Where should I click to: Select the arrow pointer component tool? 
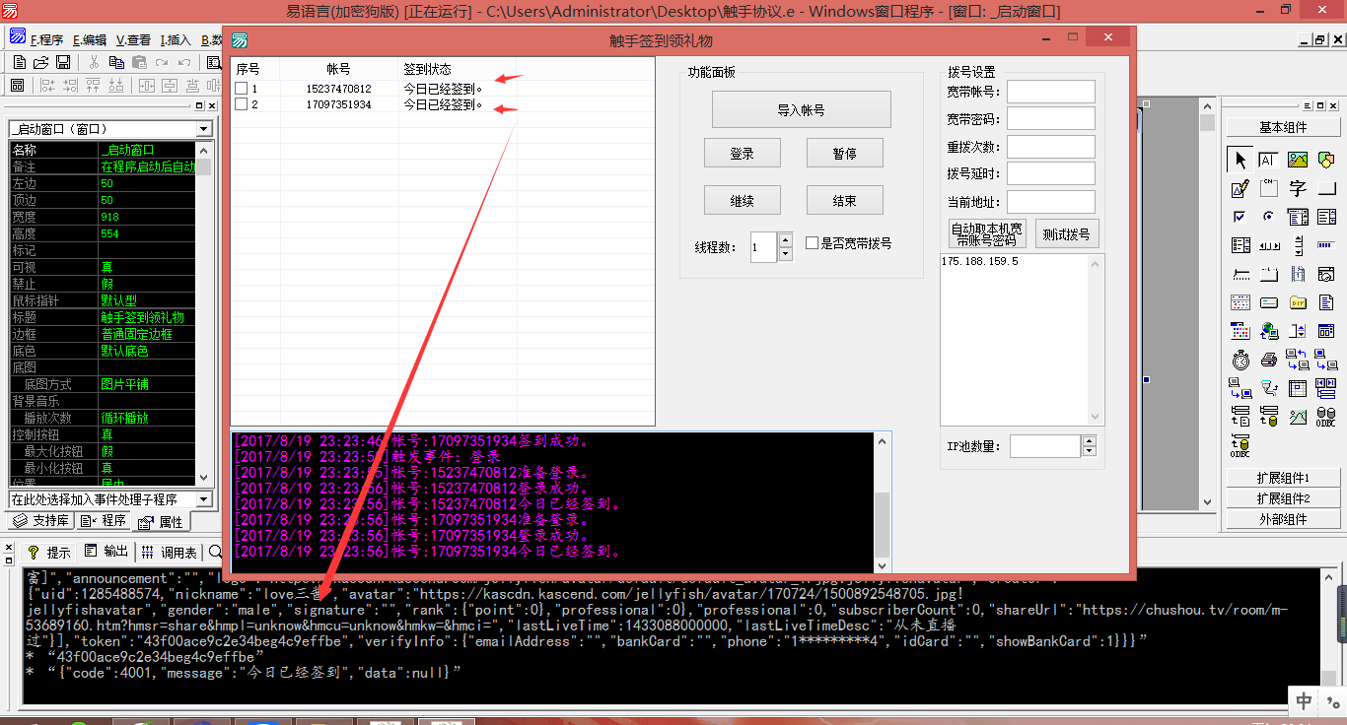pyautogui.click(x=1240, y=160)
